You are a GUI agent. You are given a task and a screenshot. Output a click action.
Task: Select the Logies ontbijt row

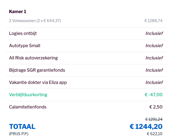click(x=86, y=34)
